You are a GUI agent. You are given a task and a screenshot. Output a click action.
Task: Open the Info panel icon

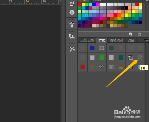(x=72, y=12)
